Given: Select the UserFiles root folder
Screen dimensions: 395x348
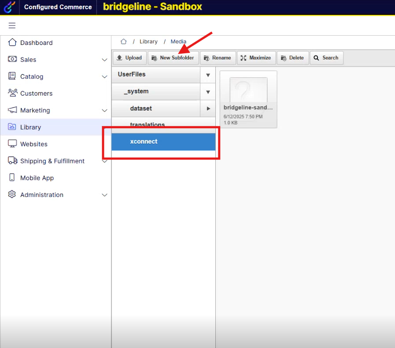Looking at the screenshot, I should 156,74.
